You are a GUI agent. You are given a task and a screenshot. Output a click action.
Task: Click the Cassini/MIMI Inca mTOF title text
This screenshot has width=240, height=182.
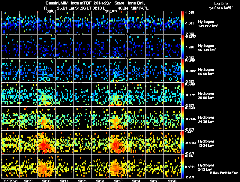click(x=68, y=3)
